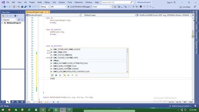The image size is (199, 112).
Task: Open the Windows Start menu
Action: (x=3, y=110)
